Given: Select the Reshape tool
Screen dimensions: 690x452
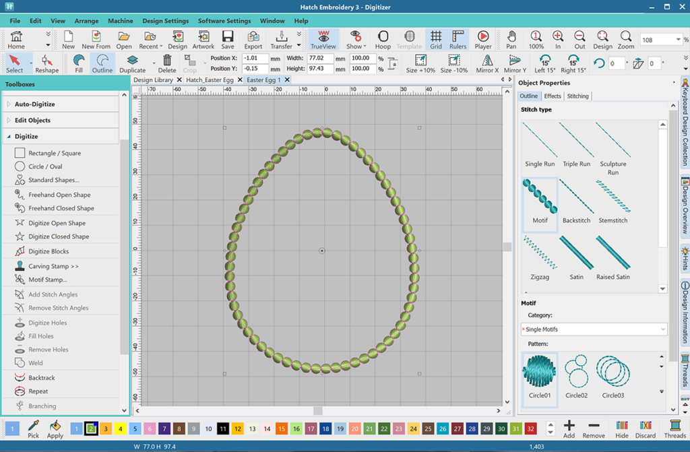Looking at the screenshot, I should point(46,63).
